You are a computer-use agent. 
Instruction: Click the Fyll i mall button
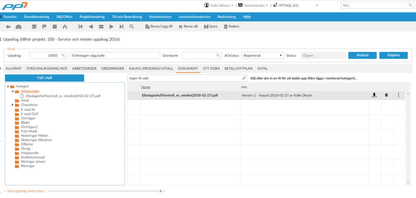tap(45, 78)
